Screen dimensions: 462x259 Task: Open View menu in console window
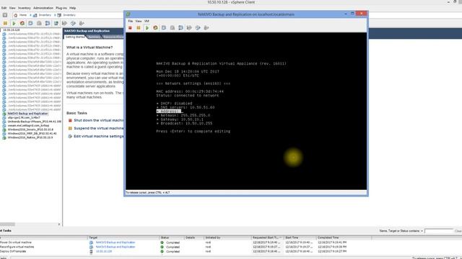(138, 21)
